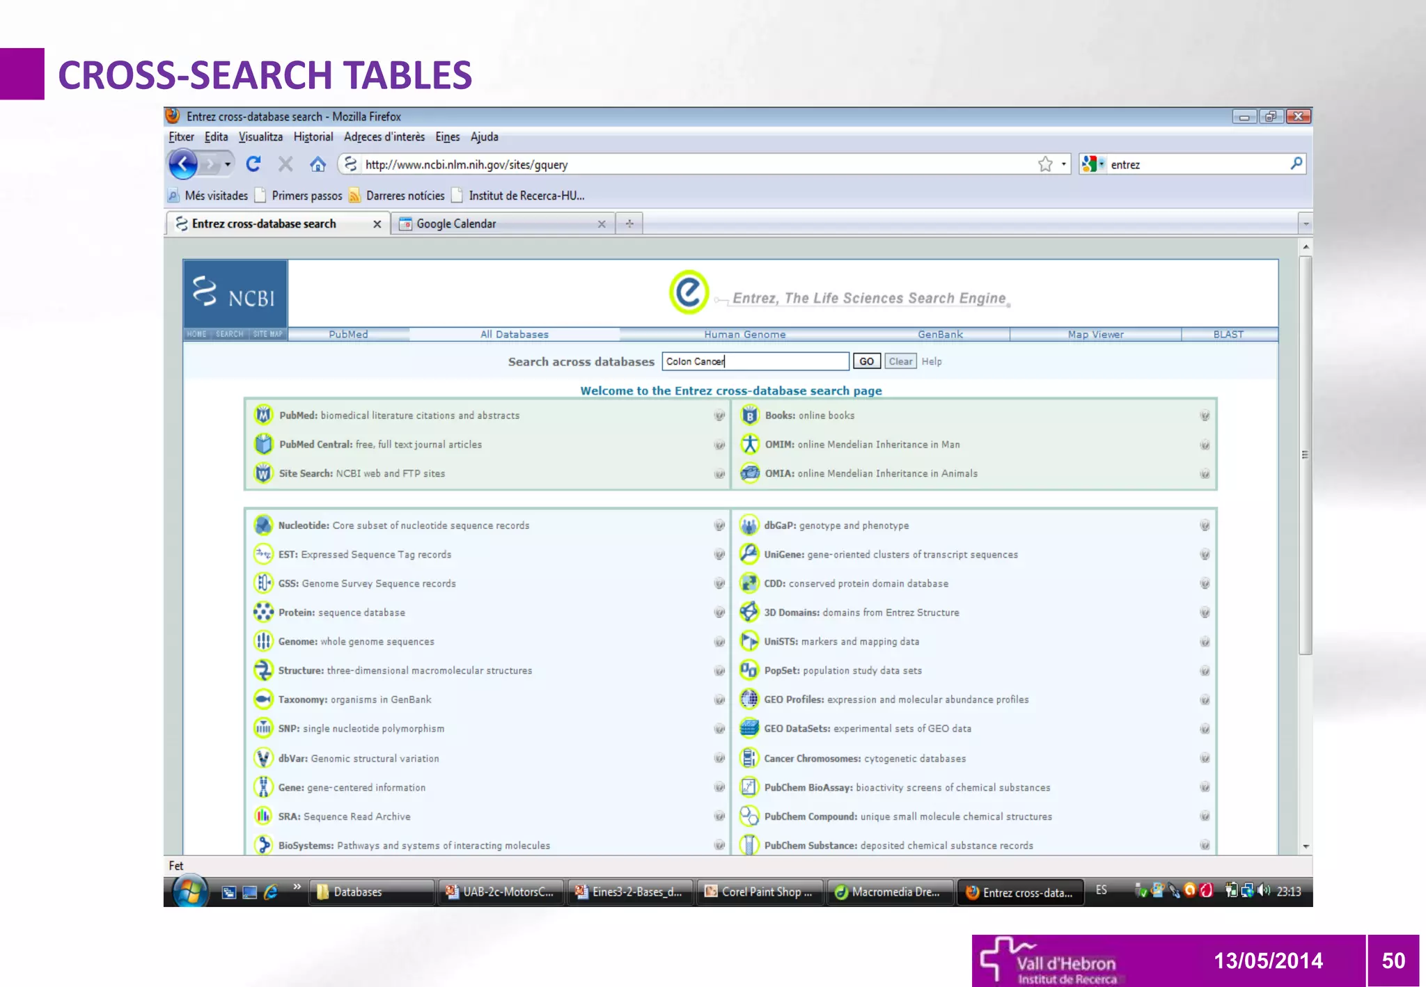Click the OMIA icon
Viewport: 1426px width, 987px height.
coord(749,473)
